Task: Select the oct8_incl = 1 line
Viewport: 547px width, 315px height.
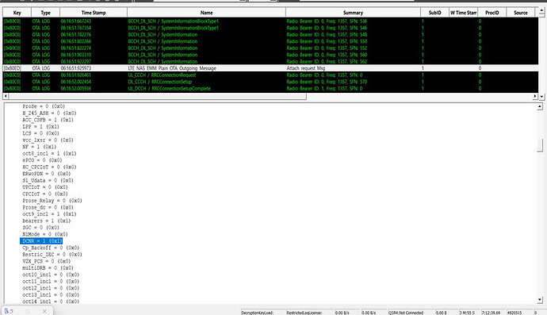Action: pos(49,153)
